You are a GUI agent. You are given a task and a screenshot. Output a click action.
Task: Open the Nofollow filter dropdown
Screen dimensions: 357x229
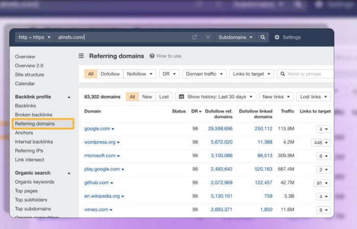[140, 74]
